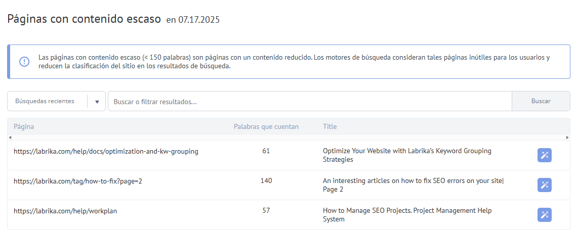Open the optimization-and-kw-grouping URL
The width and height of the screenshot is (578, 230).
(x=106, y=151)
